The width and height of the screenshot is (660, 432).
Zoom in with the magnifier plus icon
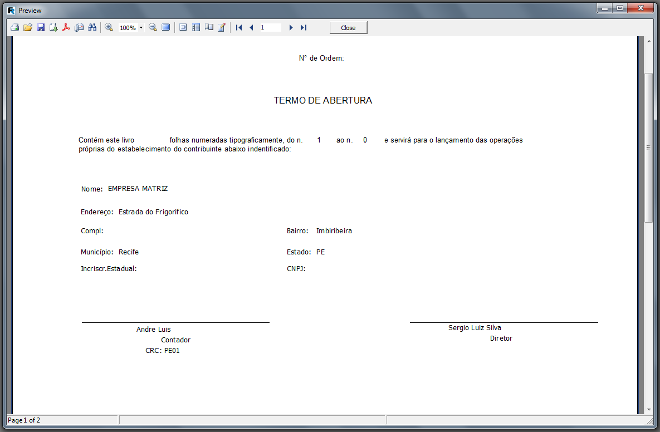pyautogui.click(x=109, y=28)
